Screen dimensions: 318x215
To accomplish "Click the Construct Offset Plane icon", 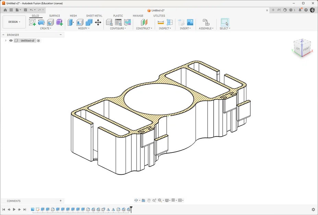I will (x=144, y=22).
